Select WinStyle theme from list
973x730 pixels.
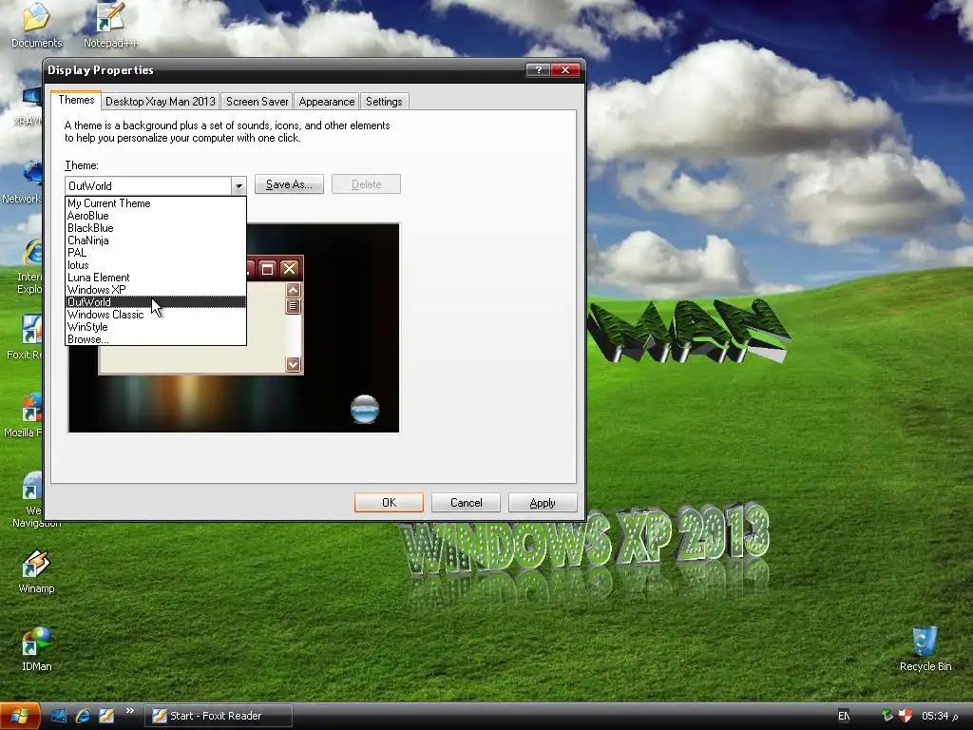pos(156,327)
